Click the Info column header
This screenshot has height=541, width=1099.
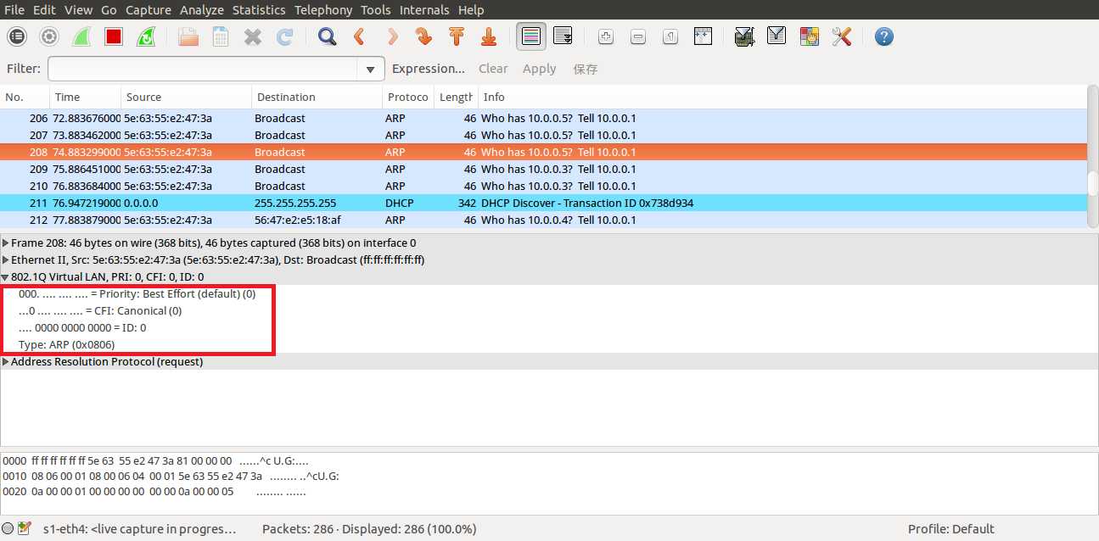point(781,97)
